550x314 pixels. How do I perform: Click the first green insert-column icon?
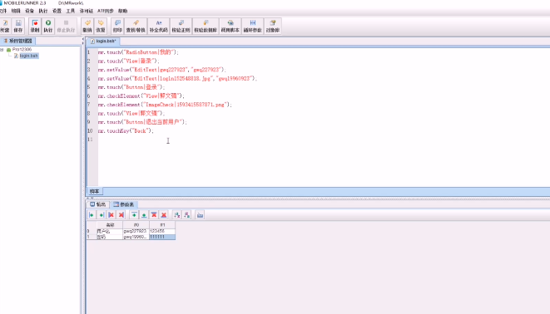tap(92, 215)
